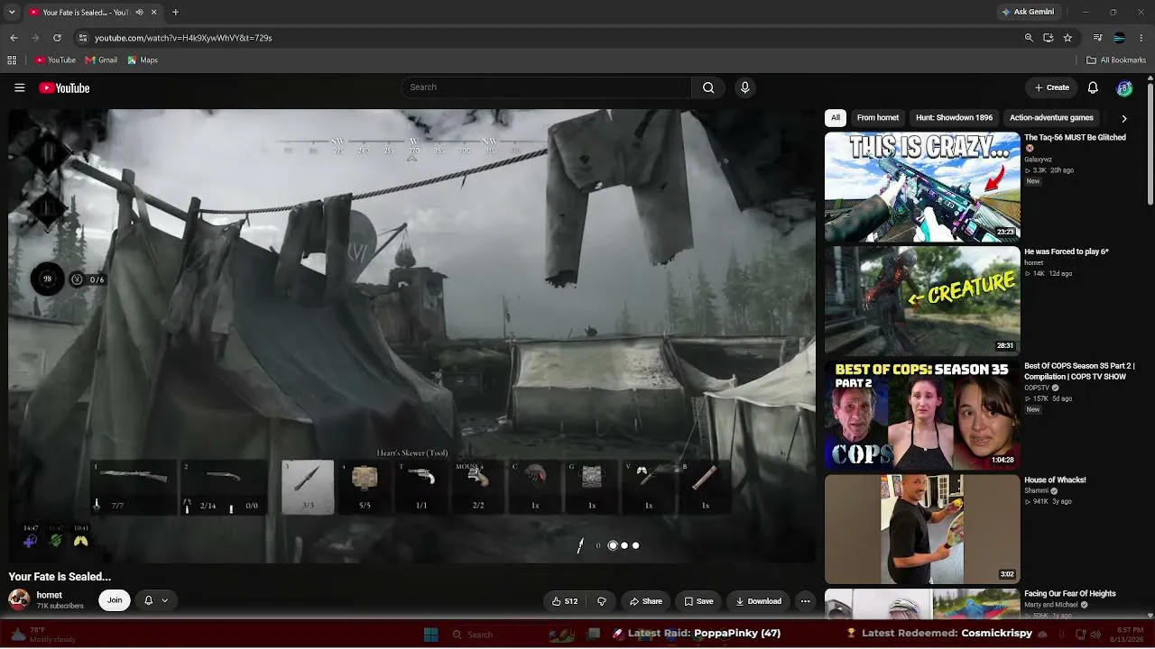Click the install app icon in address bar
This screenshot has height=649, width=1155.
click(x=1049, y=38)
